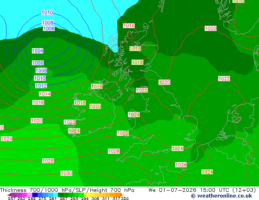
Task: Click the blue 1006 label directly below 1004
Action: tap(38, 63)
